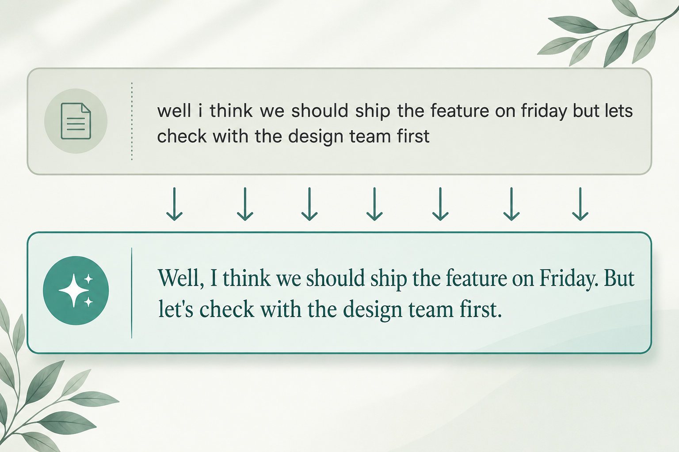
Task: Click the dotted vertical divider in the top box
Action: coord(132,121)
